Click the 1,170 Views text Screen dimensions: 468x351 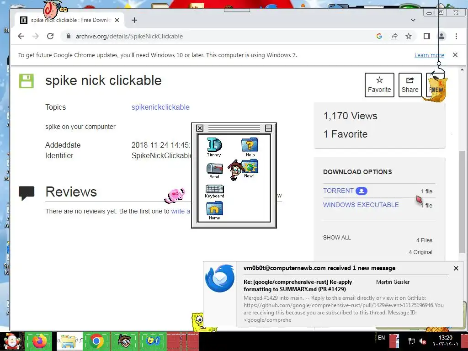[350, 116]
